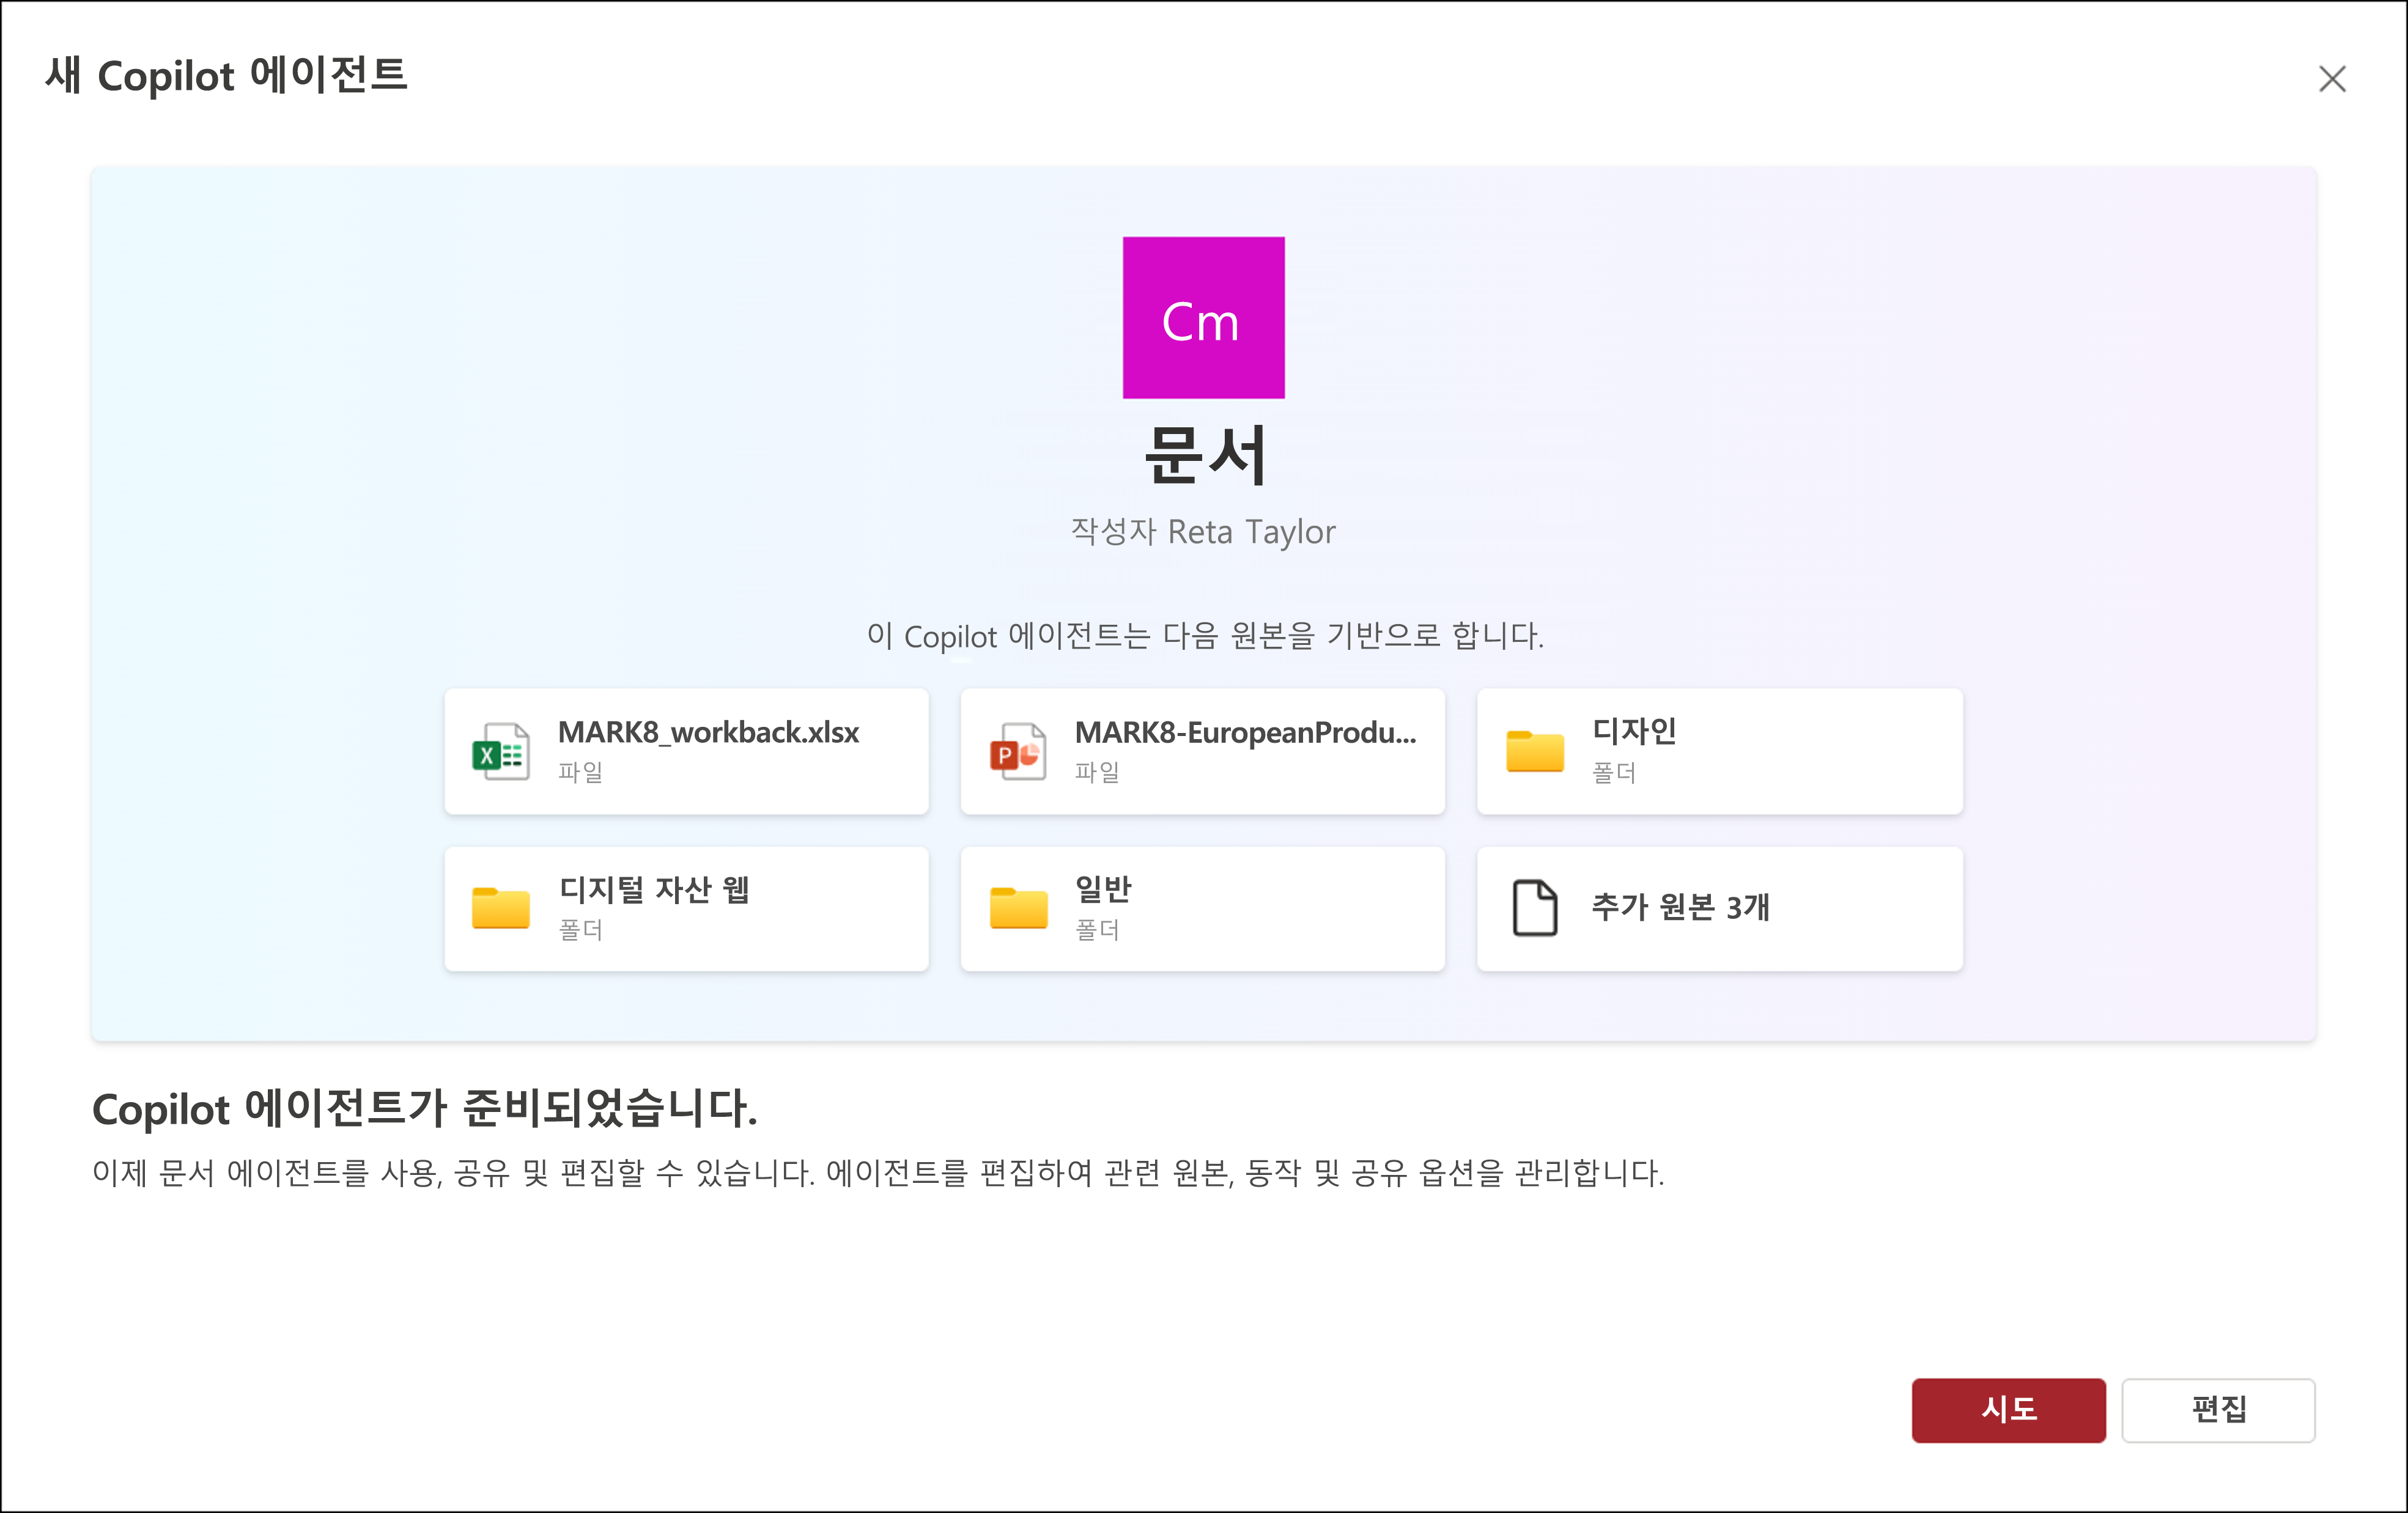Screen dimensions: 2408x1513
Task: Click the folder icon for 디자인
Action: coord(1534,751)
